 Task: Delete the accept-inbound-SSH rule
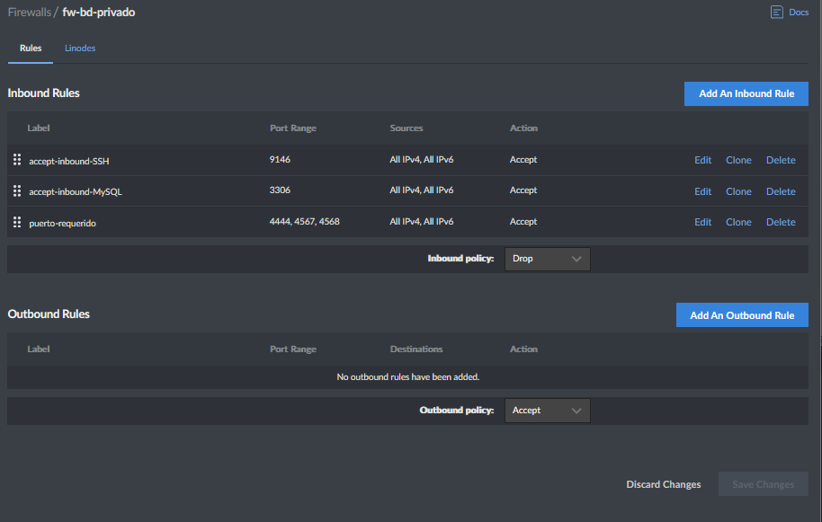[781, 160]
